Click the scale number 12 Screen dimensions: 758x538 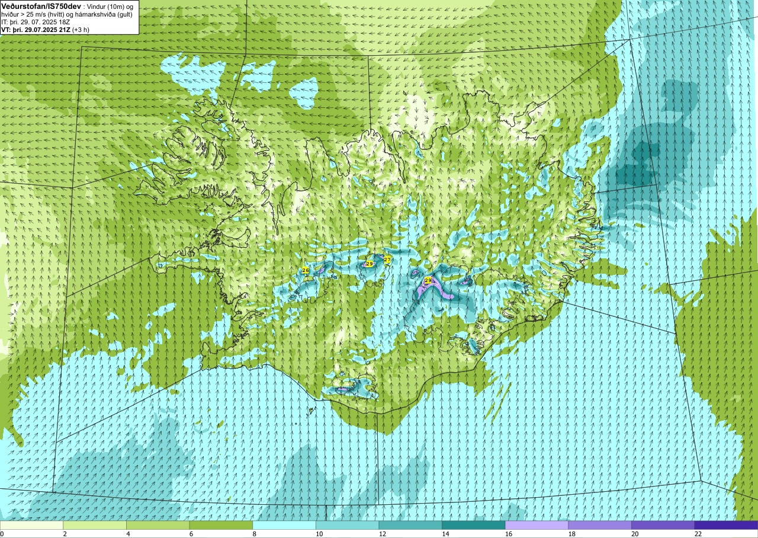click(381, 534)
